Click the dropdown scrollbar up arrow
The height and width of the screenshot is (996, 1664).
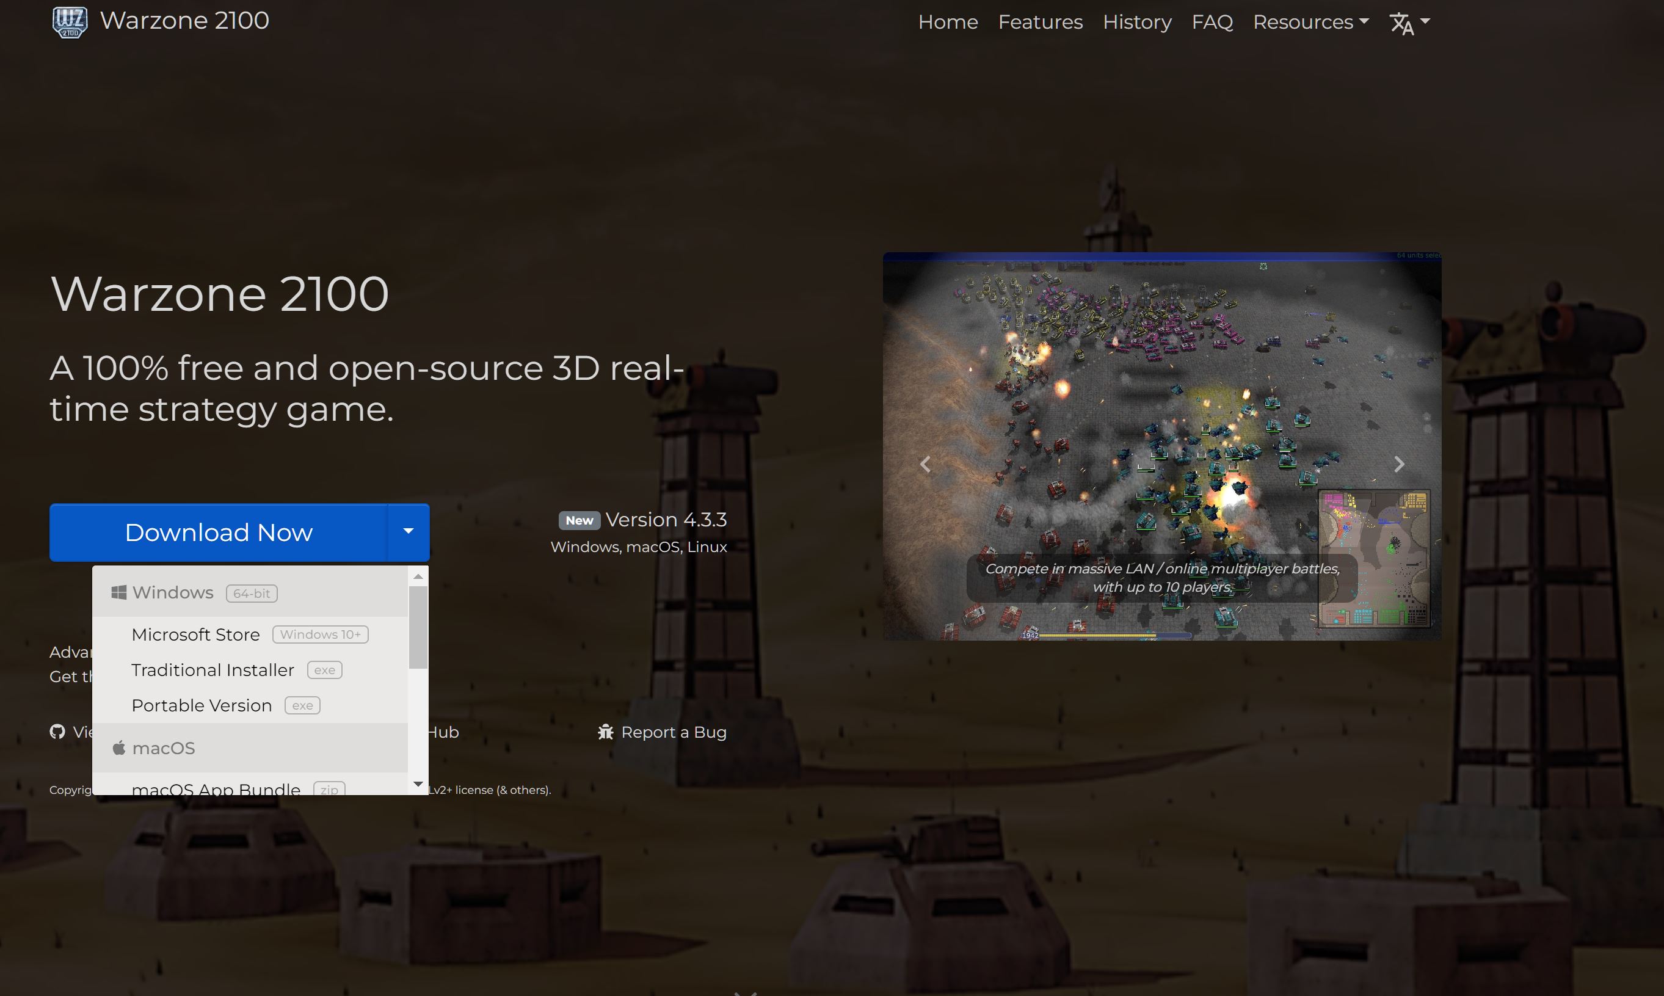[418, 576]
